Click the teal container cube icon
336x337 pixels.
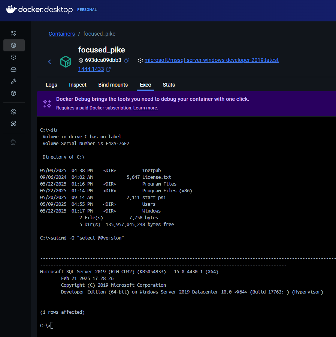(66, 62)
